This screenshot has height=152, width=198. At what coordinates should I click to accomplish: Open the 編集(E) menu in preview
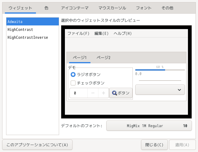pyautogui.click(x=101, y=33)
